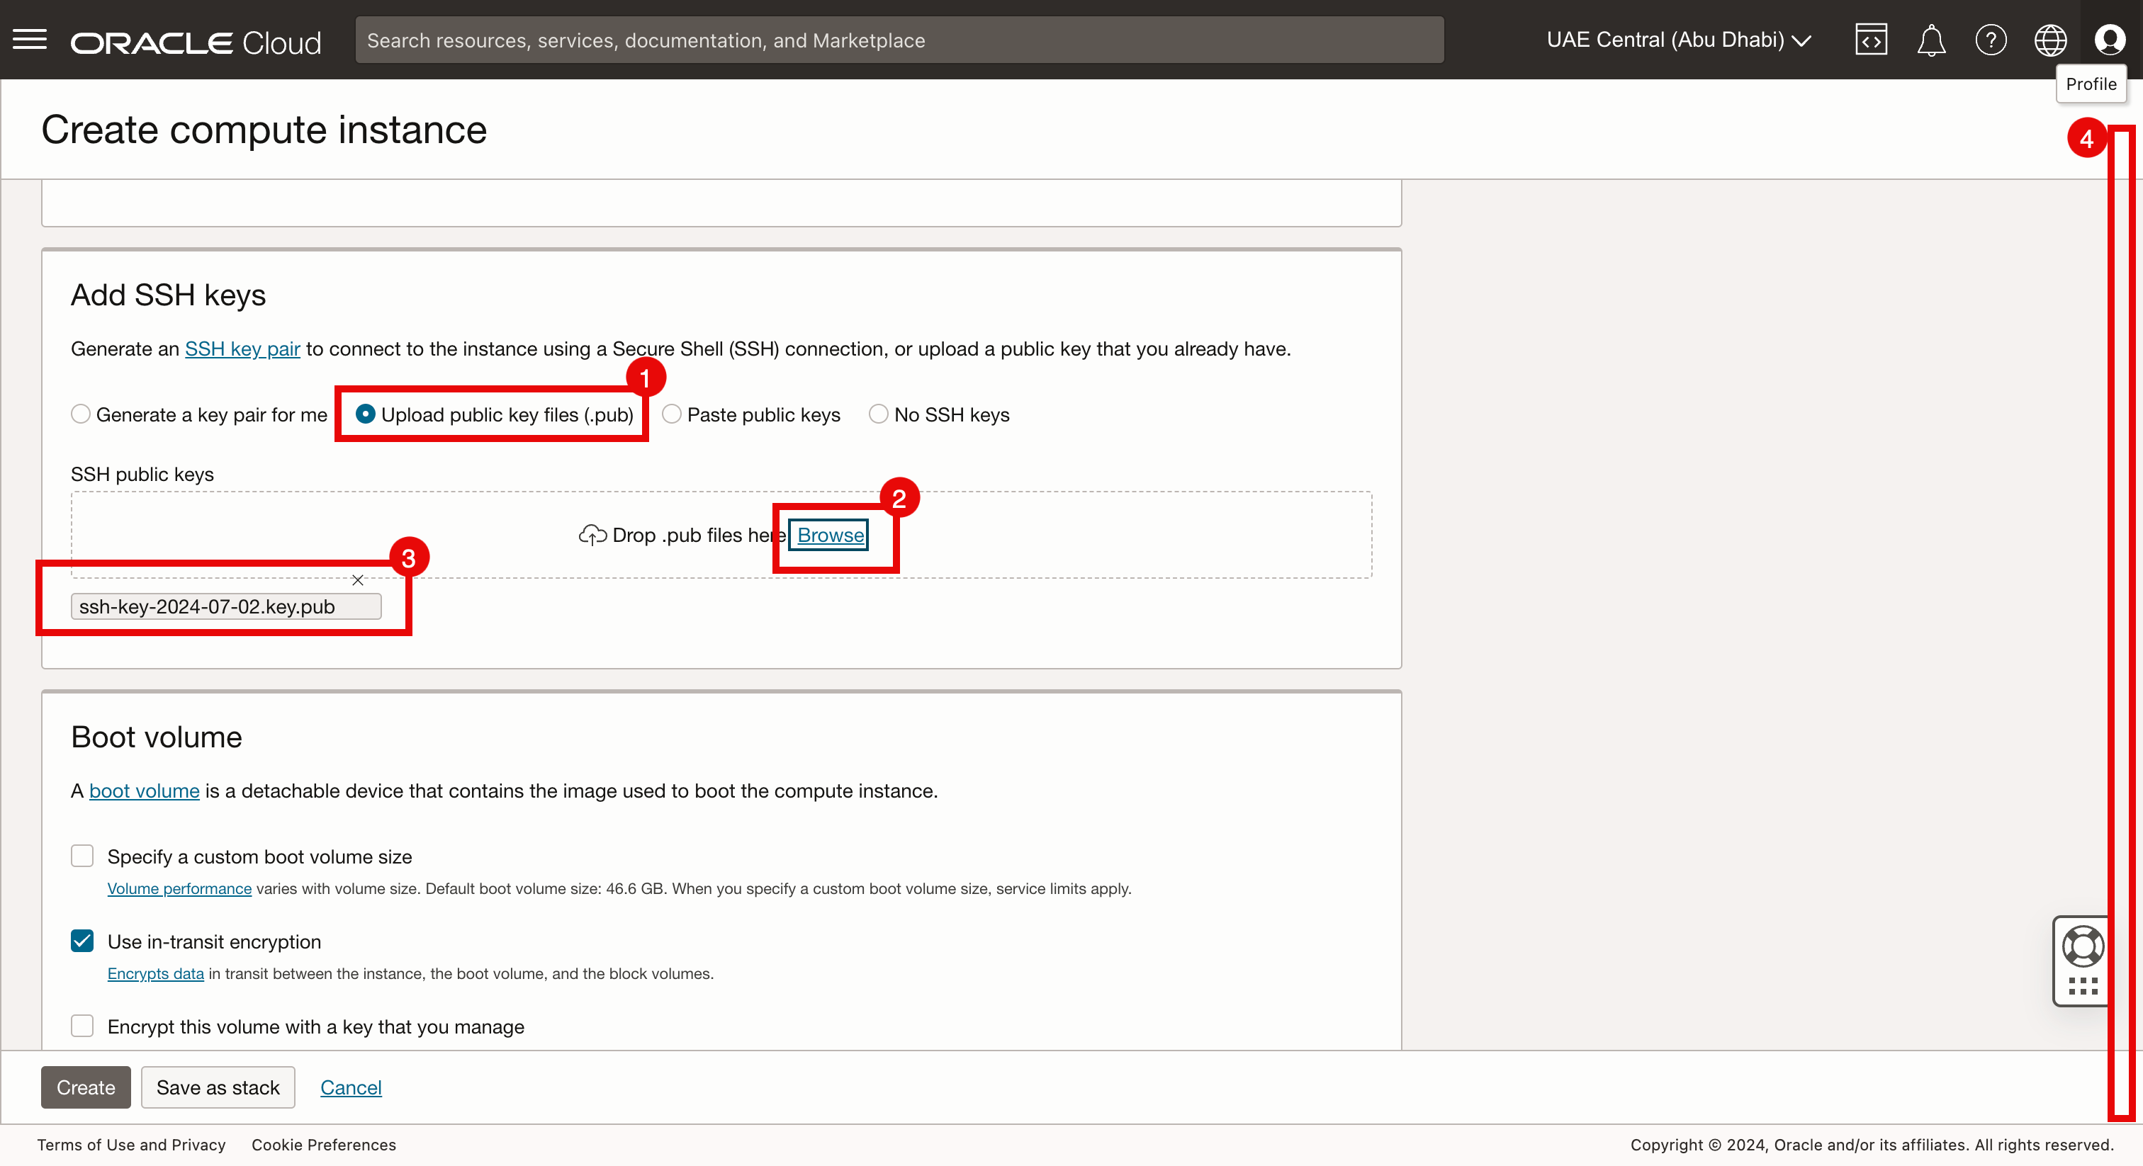The height and width of the screenshot is (1166, 2143).
Task: Click Save as stack button
Action: (x=218, y=1087)
